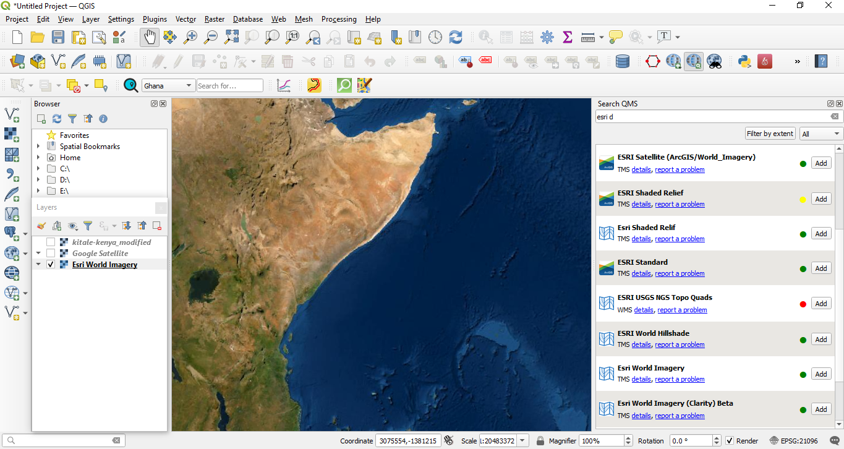Open a project via the yellow folder icon
The image size is (844, 449).
(x=37, y=37)
